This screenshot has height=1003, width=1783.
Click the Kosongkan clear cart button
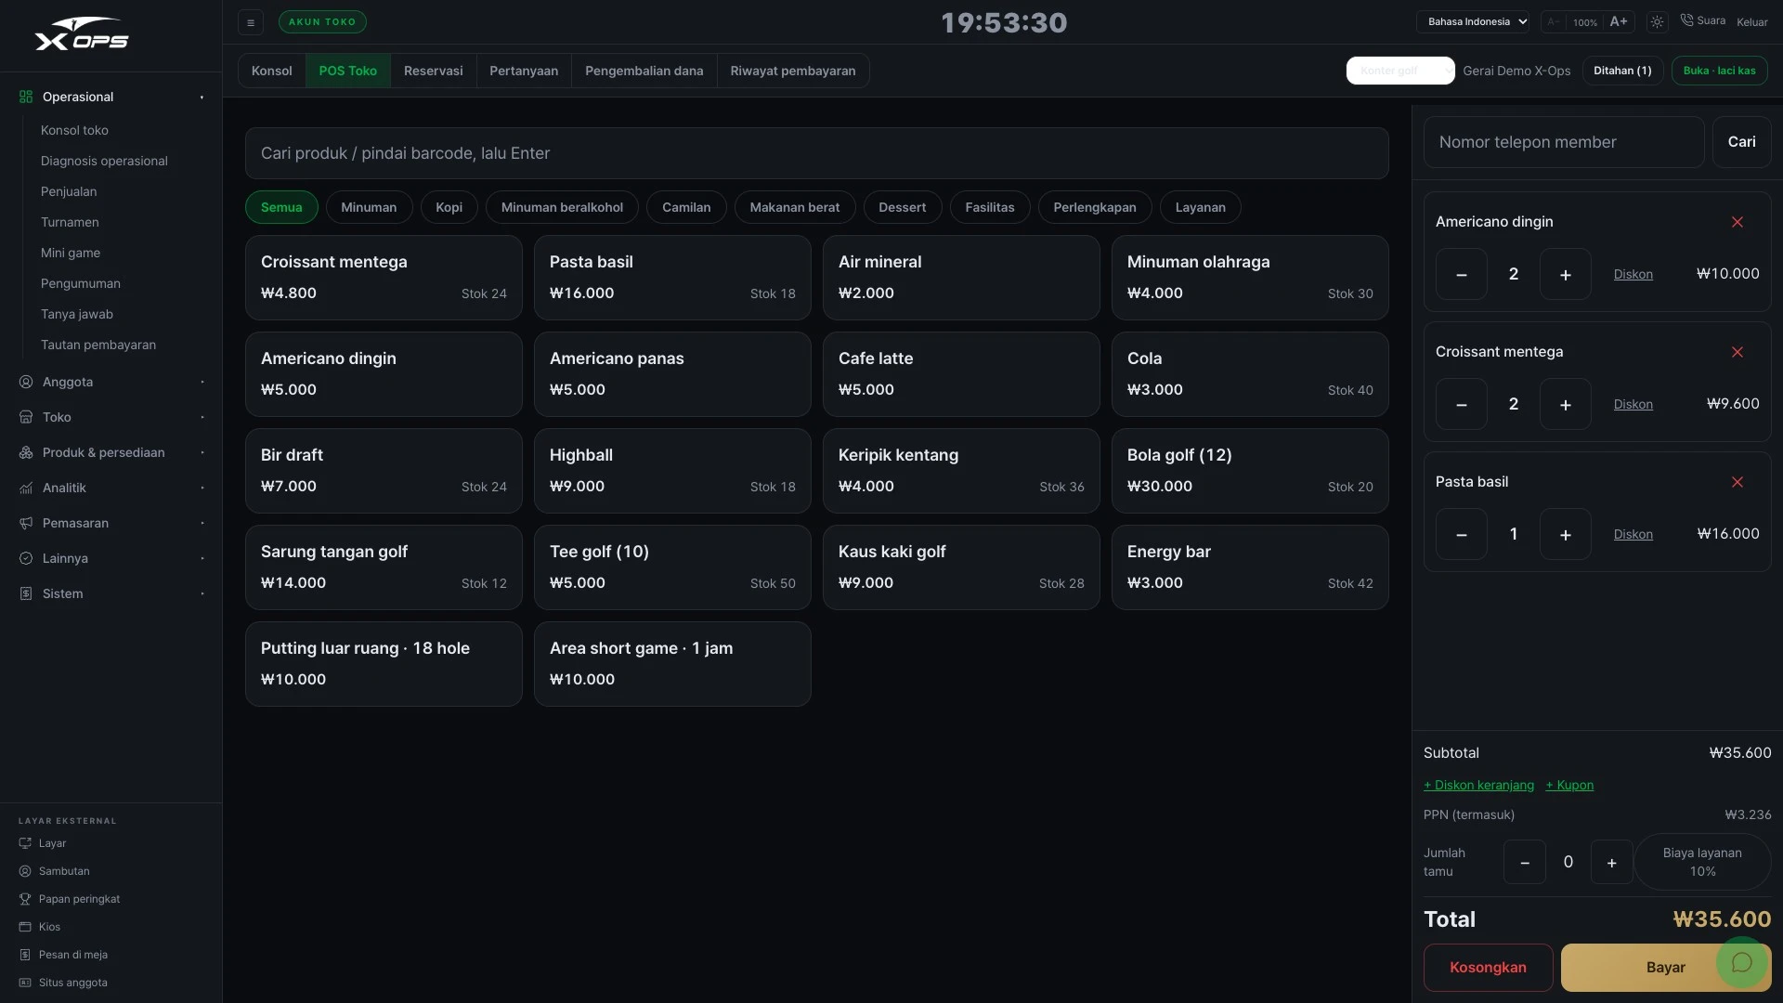[1488, 968]
